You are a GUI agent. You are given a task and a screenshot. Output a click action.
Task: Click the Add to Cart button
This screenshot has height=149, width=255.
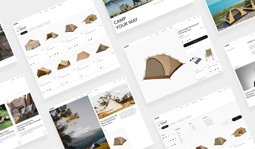(196, 41)
